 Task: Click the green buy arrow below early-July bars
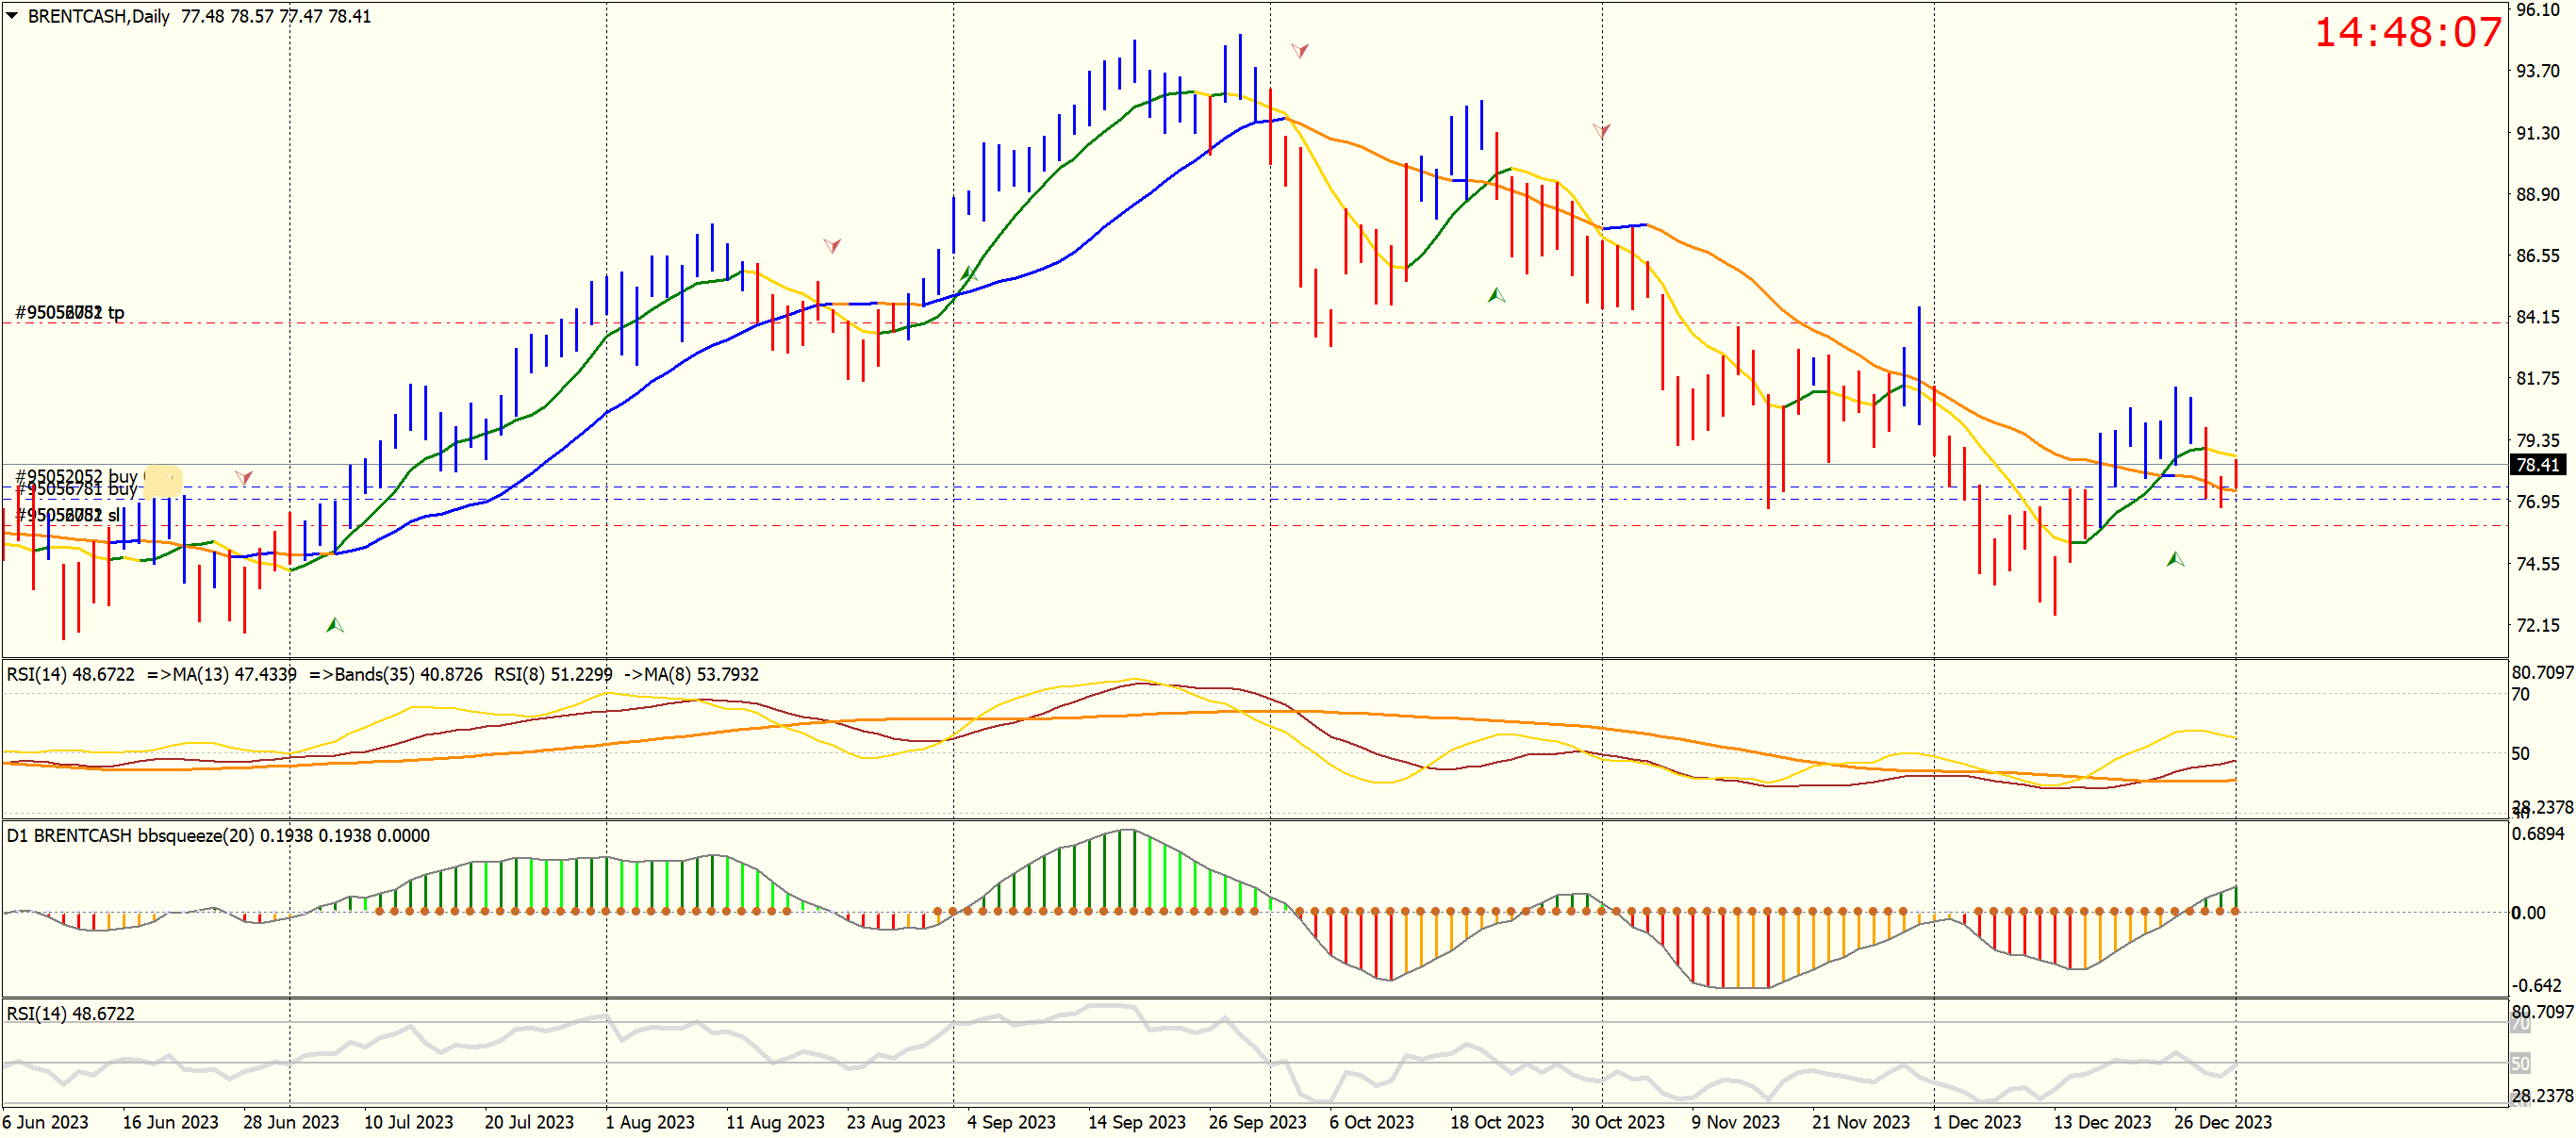click(x=335, y=625)
